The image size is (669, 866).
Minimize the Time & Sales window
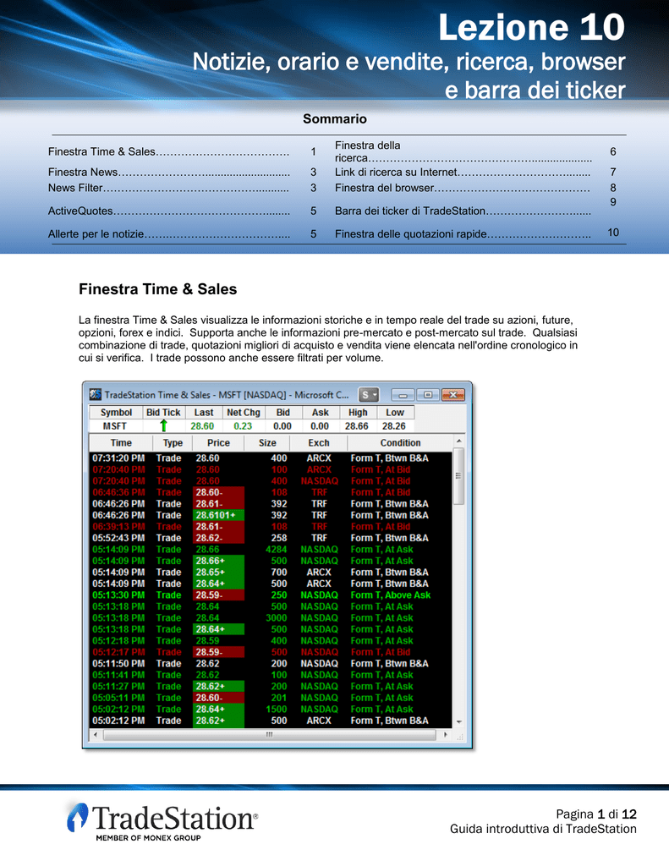[x=403, y=394]
